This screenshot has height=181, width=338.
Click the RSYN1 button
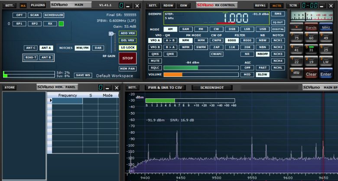(x=261, y=6)
